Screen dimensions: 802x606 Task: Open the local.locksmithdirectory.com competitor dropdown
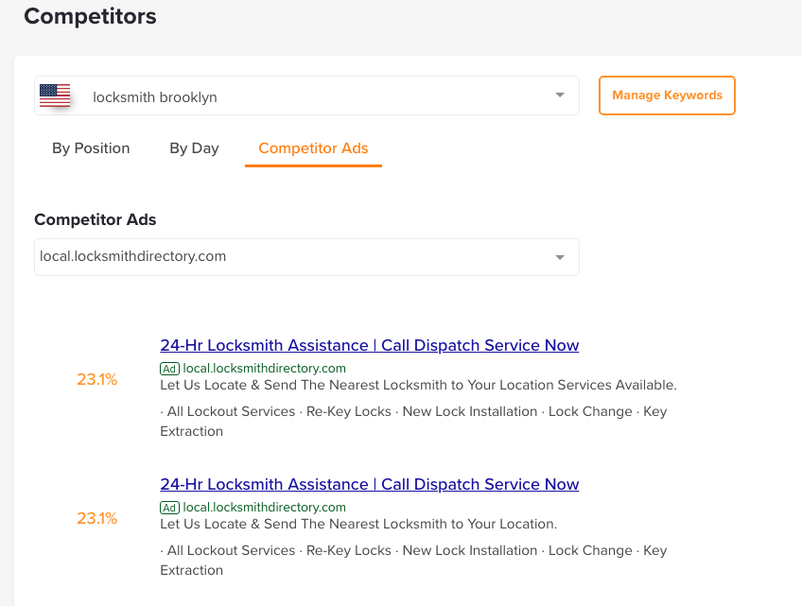point(306,257)
